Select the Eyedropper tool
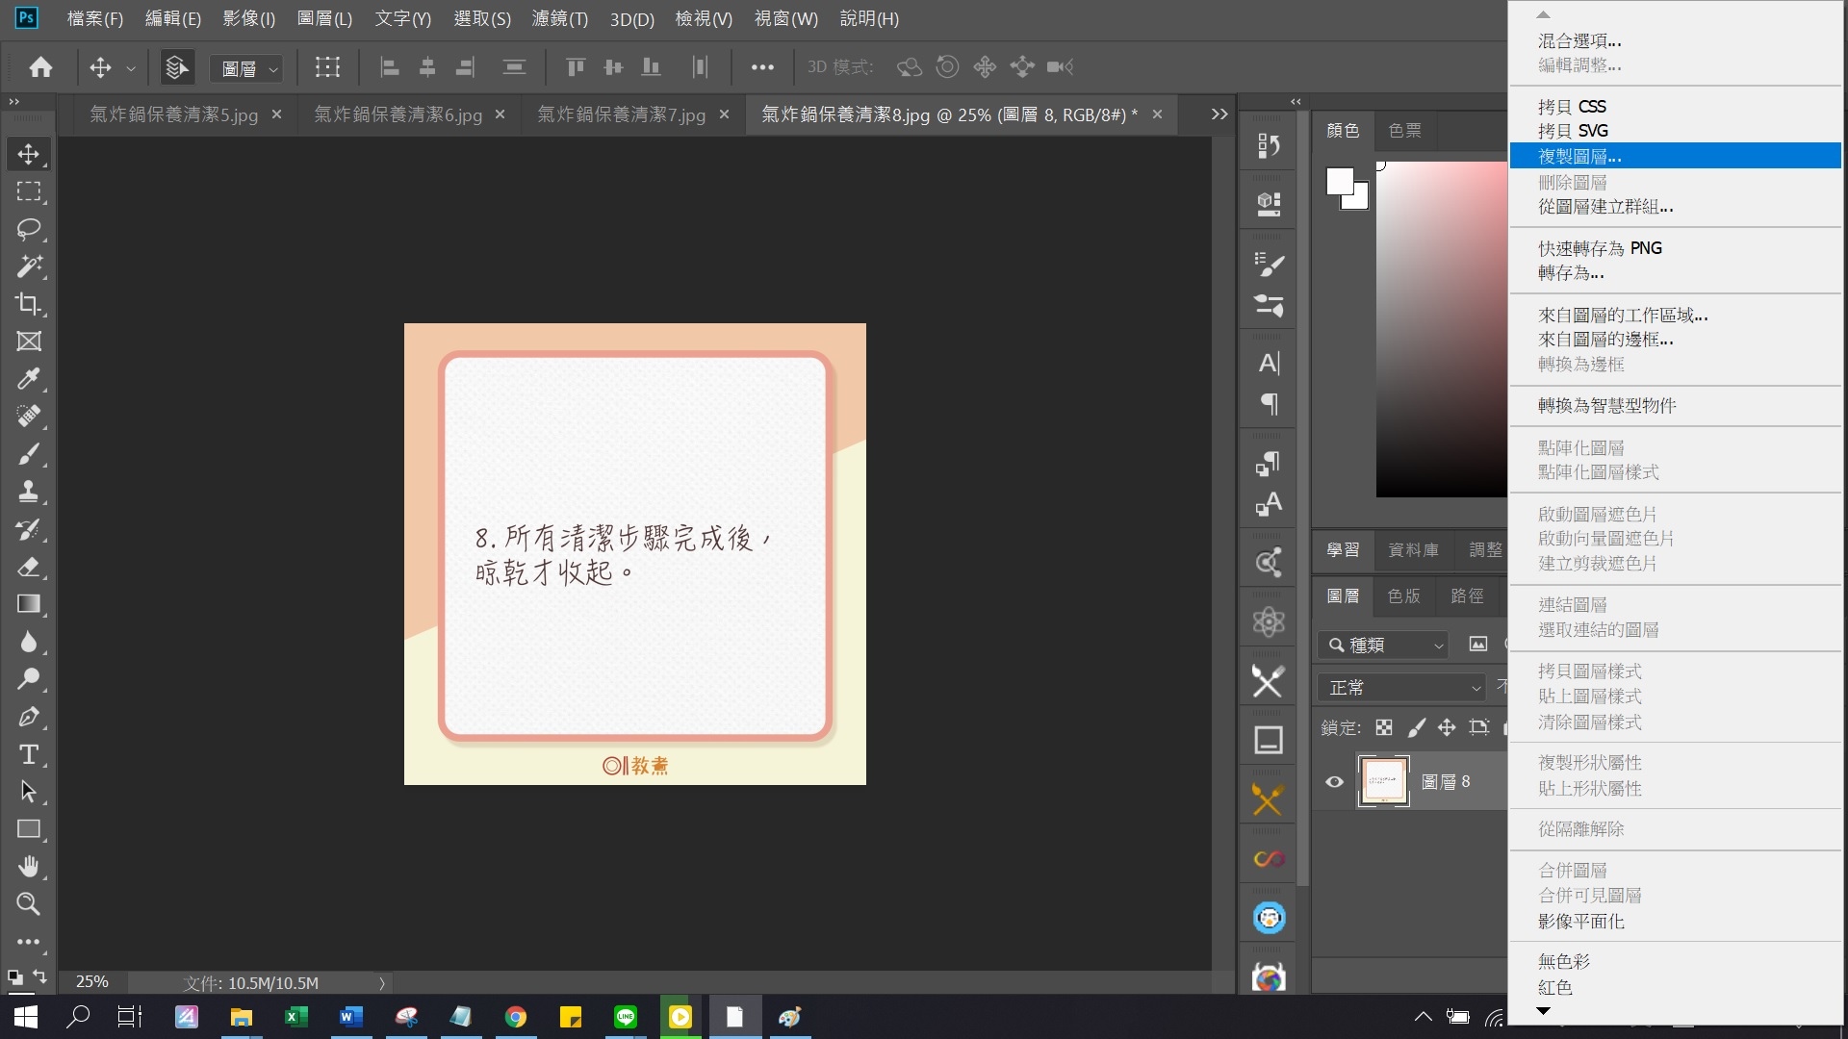 click(x=28, y=379)
